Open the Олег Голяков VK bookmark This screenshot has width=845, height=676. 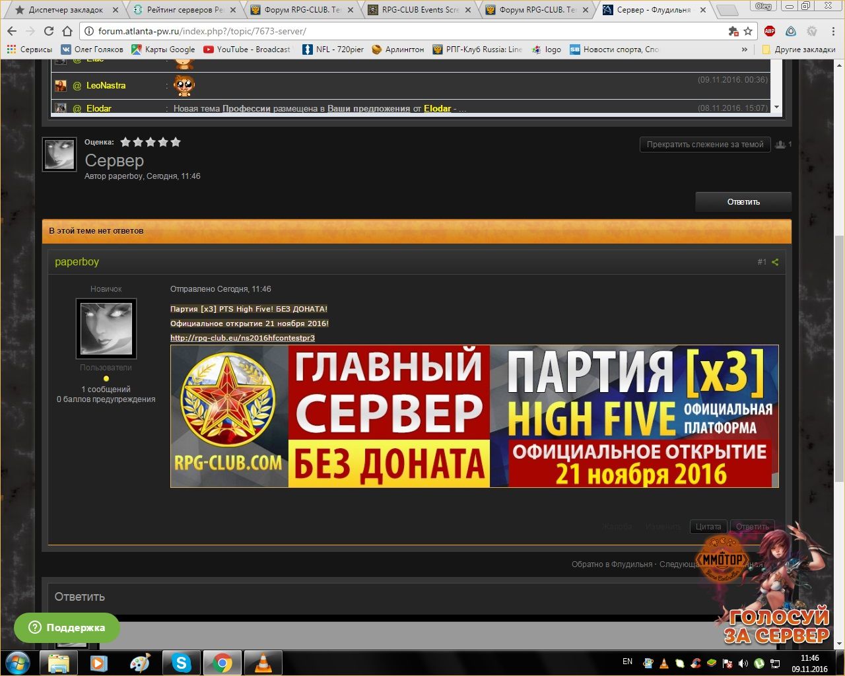click(x=92, y=50)
